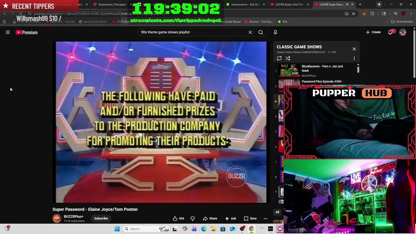The height and width of the screenshot is (234, 416).
Task: Open more actions beside the Save button
Action: pyautogui.click(x=266, y=218)
